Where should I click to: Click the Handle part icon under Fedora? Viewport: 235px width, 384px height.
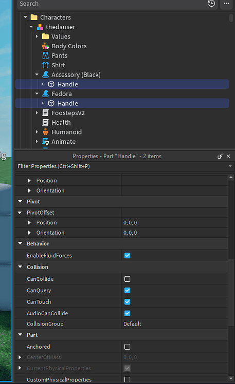coord(51,103)
